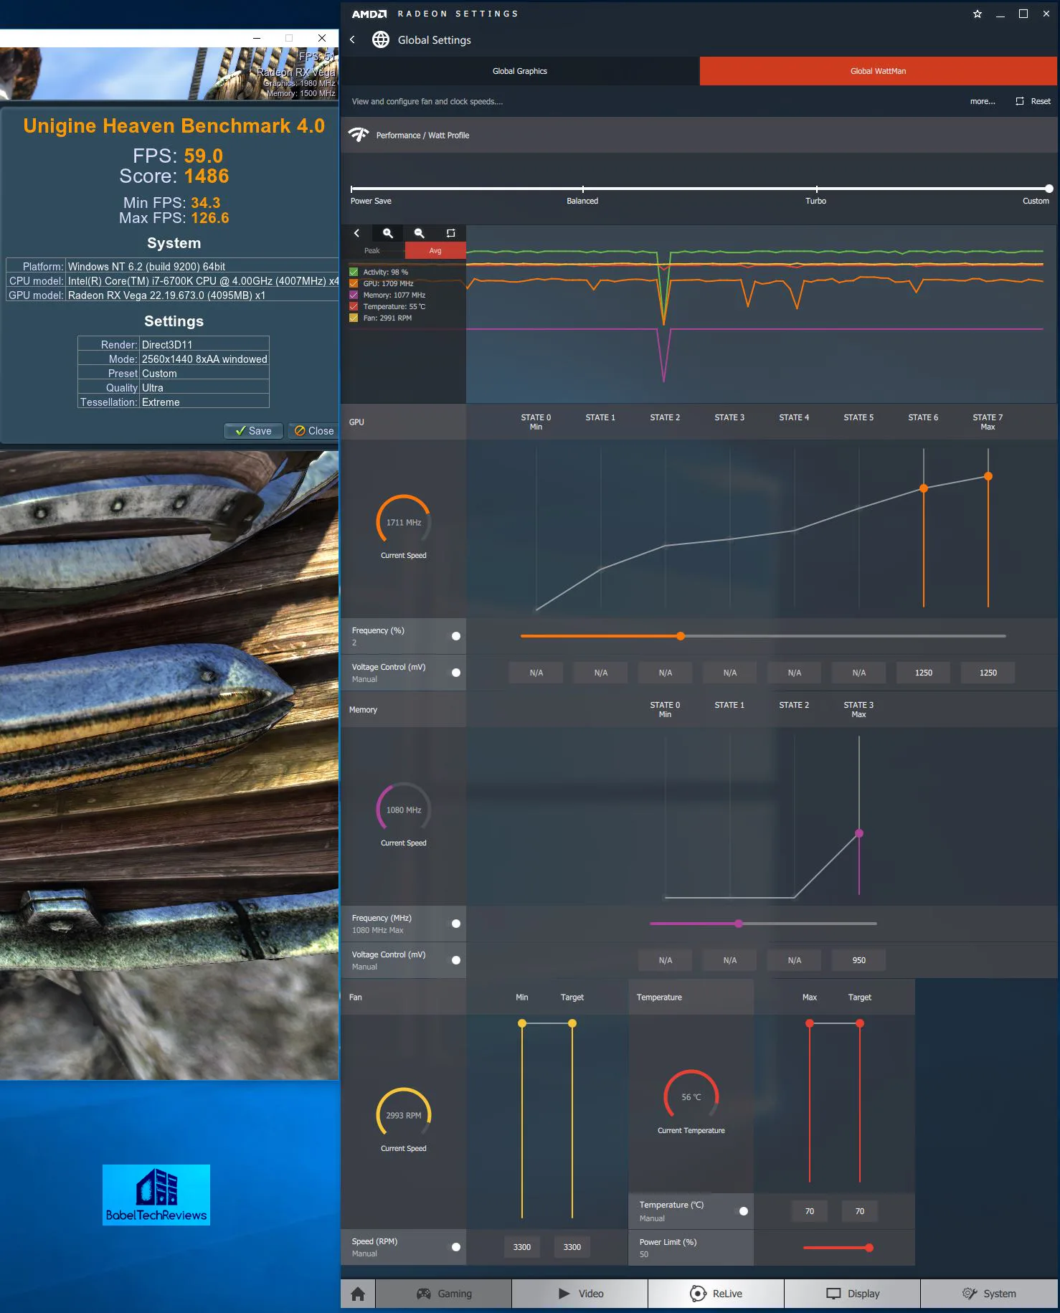The image size is (1060, 1313).
Task: Edit Temperature Target 70 field
Action: click(x=860, y=1211)
